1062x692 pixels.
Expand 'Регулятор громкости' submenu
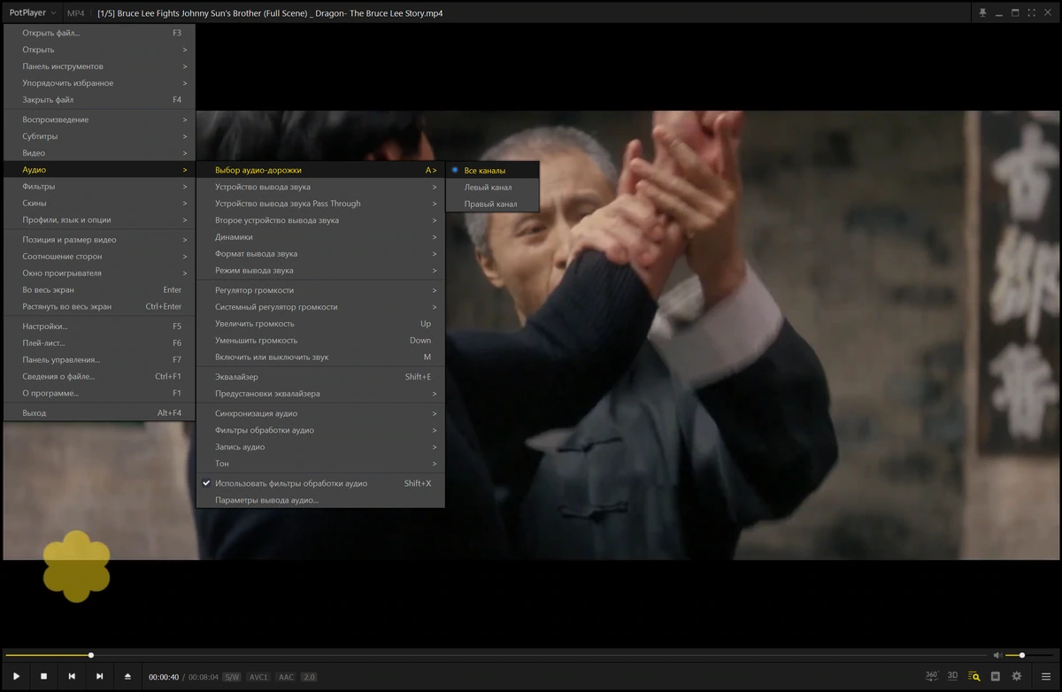[x=320, y=290]
